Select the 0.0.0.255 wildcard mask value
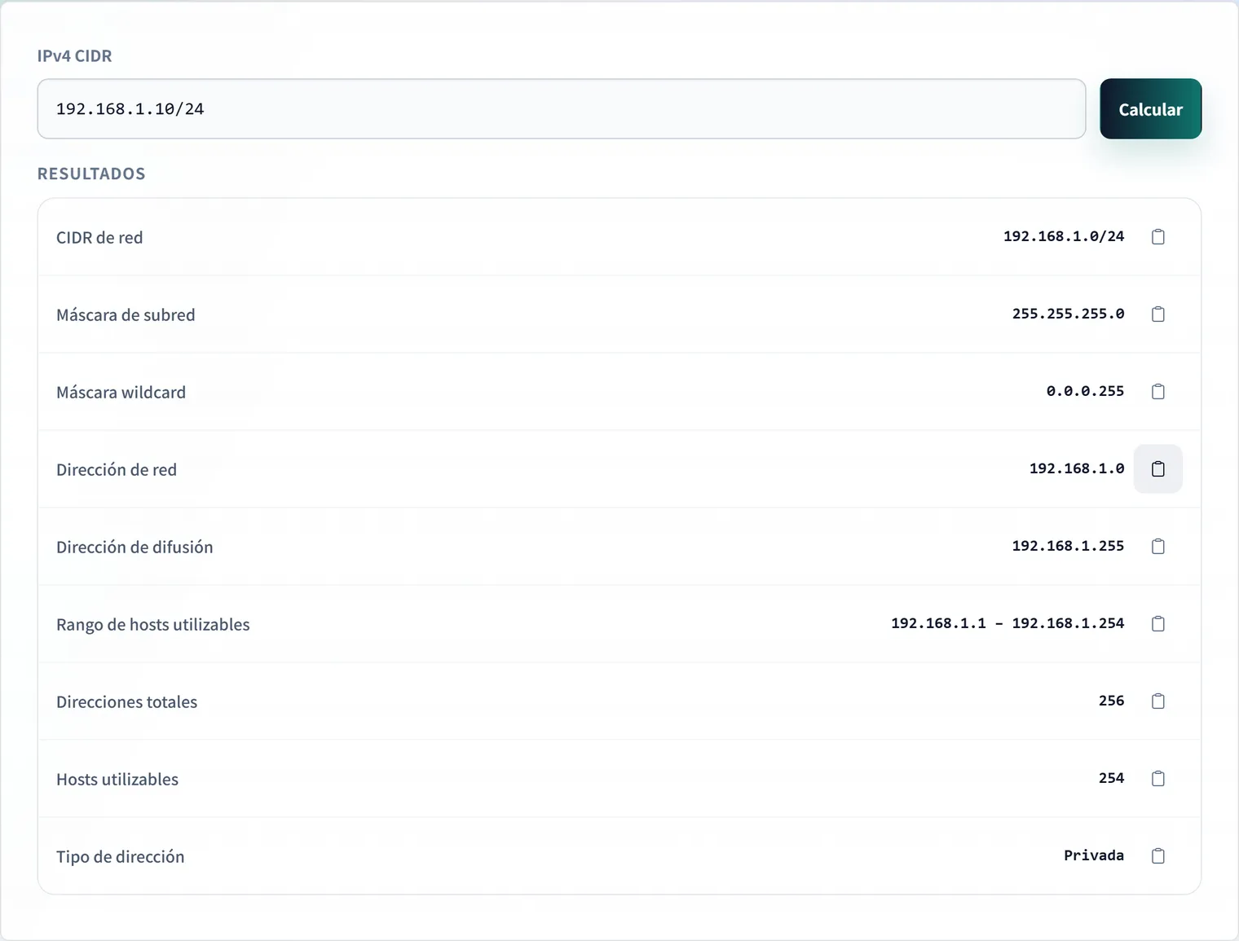The height and width of the screenshot is (941, 1239). 1085,391
